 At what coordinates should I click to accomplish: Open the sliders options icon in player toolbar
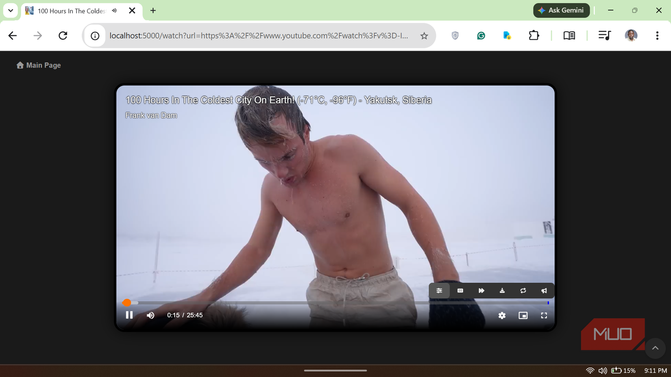click(439, 291)
